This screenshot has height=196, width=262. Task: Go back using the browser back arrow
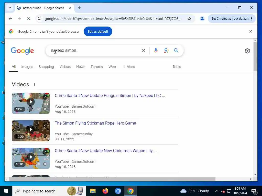tap(10, 19)
